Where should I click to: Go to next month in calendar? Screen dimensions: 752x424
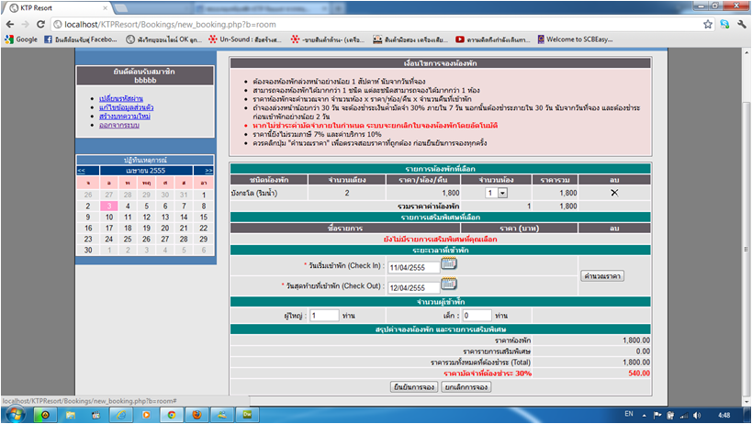point(208,171)
